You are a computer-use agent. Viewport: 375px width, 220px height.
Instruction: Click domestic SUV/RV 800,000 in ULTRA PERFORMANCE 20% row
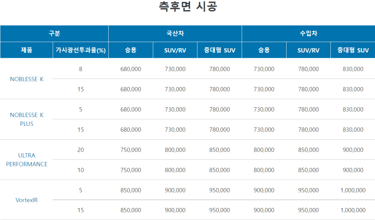(175, 150)
